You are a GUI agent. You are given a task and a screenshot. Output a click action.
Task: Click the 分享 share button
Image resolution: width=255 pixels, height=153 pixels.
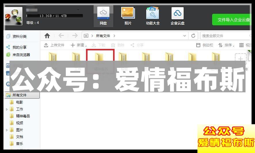pos(137,45)
